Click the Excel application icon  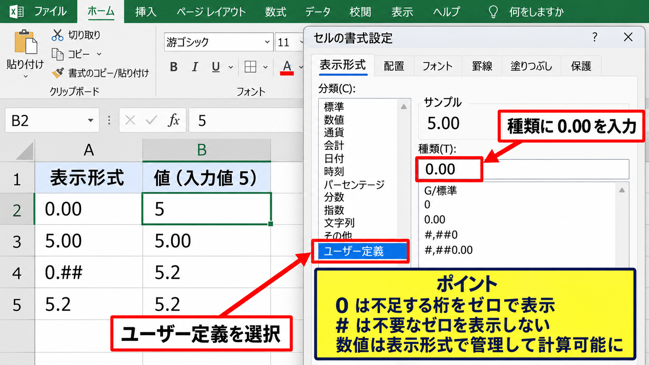pos(16,12)
